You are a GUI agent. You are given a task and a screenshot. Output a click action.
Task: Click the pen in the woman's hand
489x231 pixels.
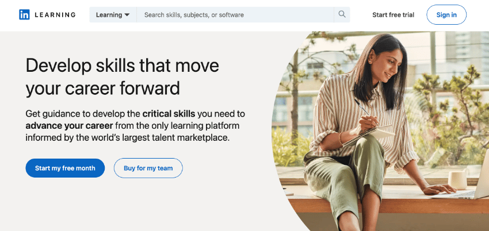(362, 109)
